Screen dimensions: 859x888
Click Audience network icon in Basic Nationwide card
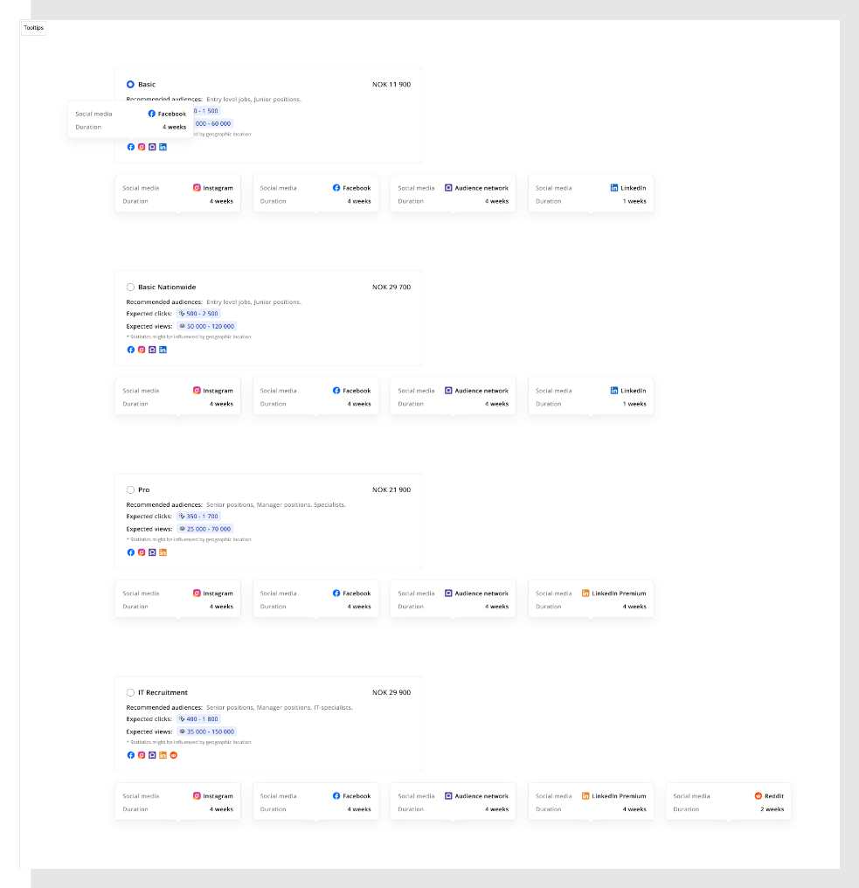[152, 350]
